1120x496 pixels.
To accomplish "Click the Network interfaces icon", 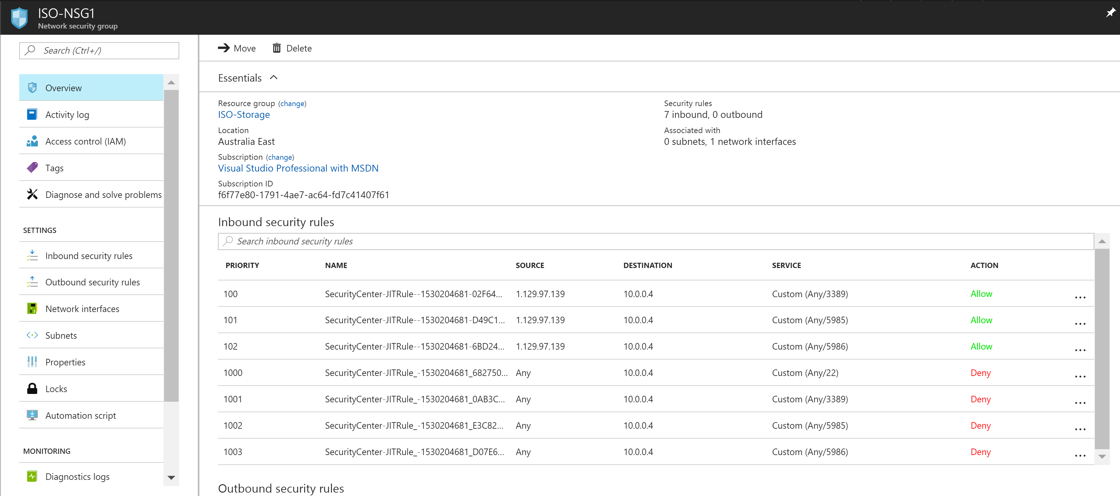I will coord(32,309).
